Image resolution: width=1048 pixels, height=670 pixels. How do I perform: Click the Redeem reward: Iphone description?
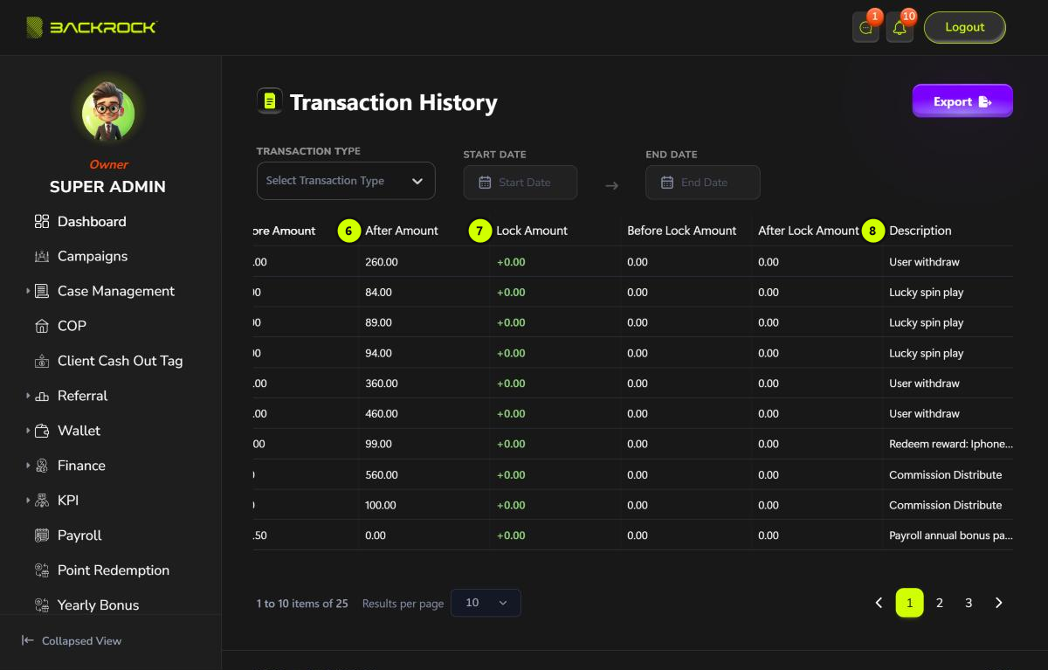tap(951, 444)
